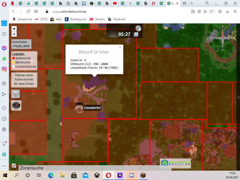This screenshot has height=180, width=240.
Task: Zoom in the map with plus button
Action: click(x=14, y=28)
